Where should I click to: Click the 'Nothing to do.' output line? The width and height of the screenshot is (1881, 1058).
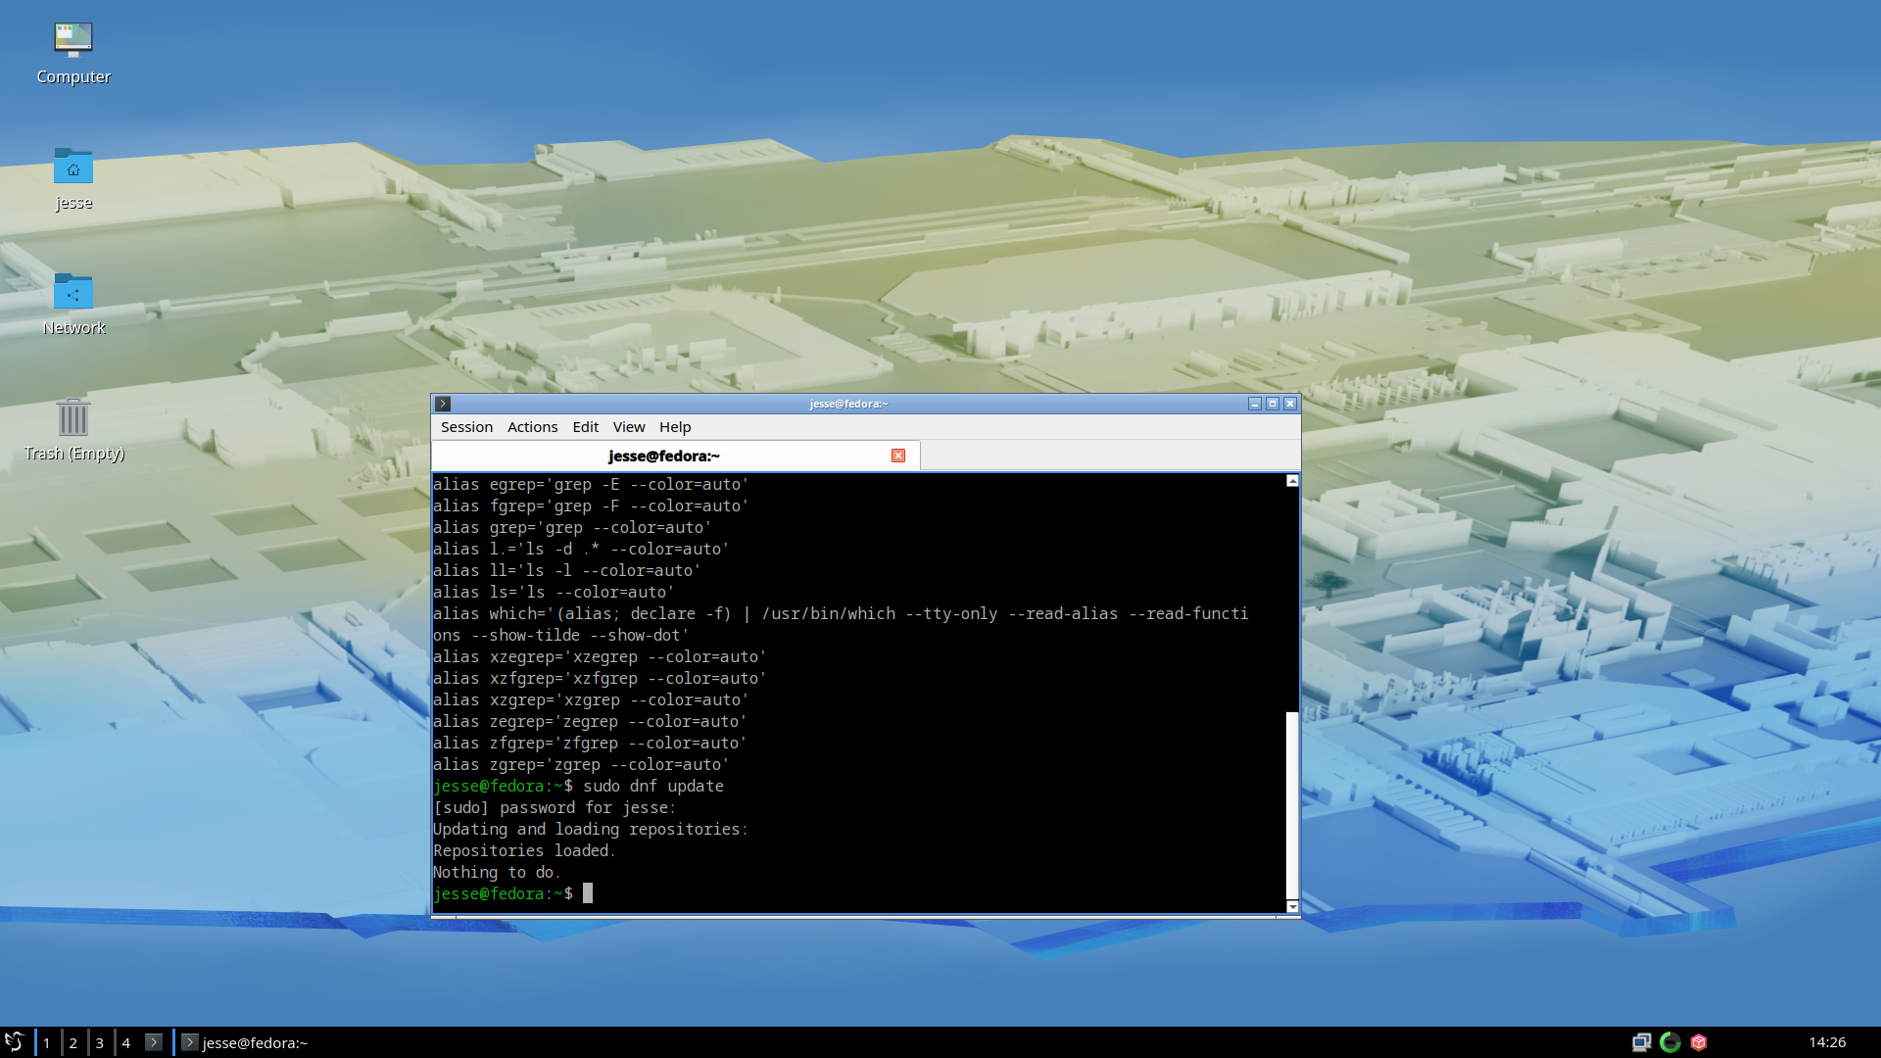click(497, 872)
